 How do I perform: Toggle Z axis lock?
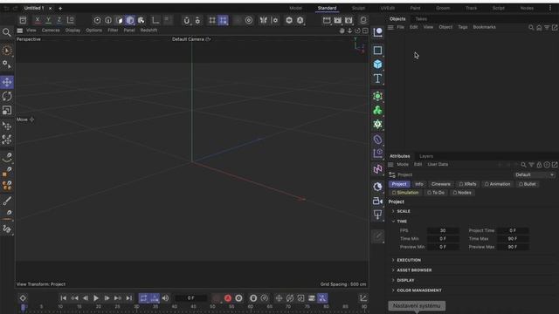point(59,20)
